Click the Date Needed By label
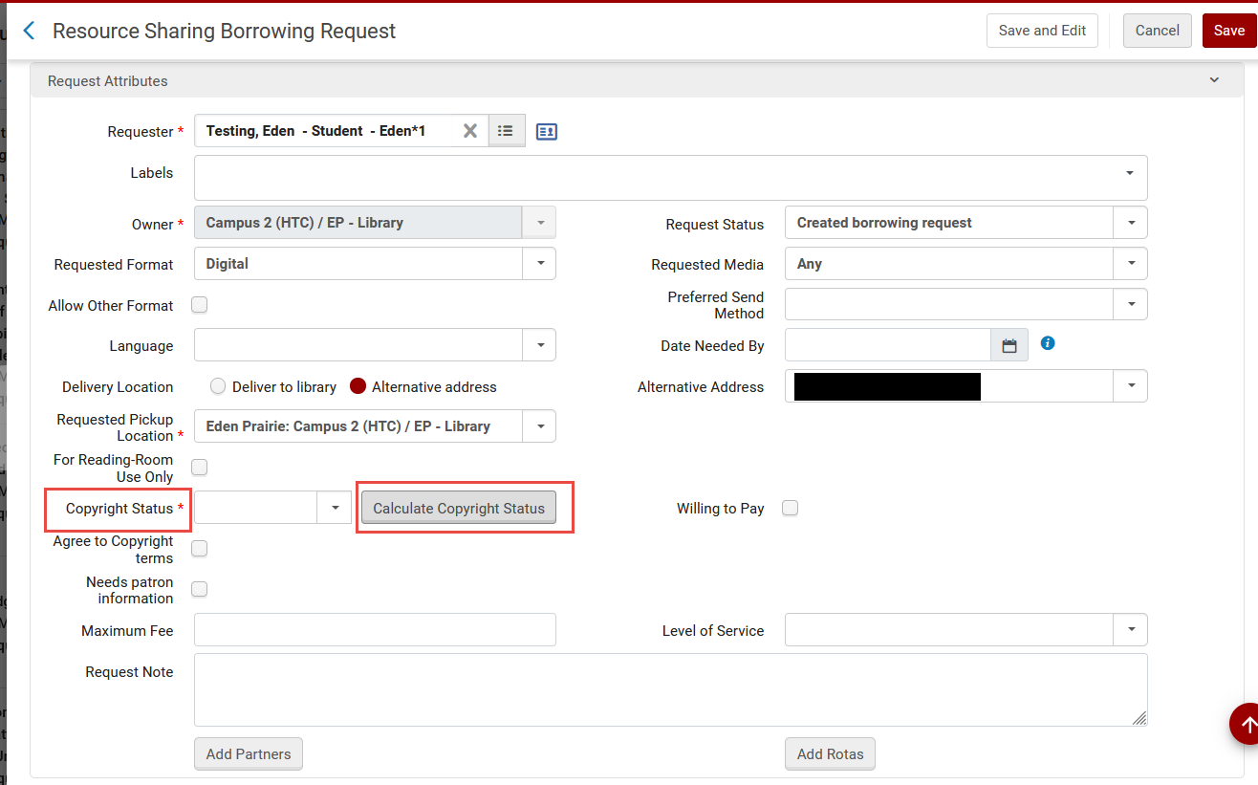The height and width of the screenshot is (785, 1258). coord(712,346)
